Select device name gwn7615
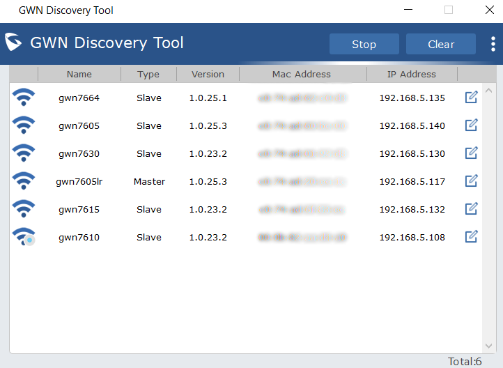 click(x=79, y=210)
